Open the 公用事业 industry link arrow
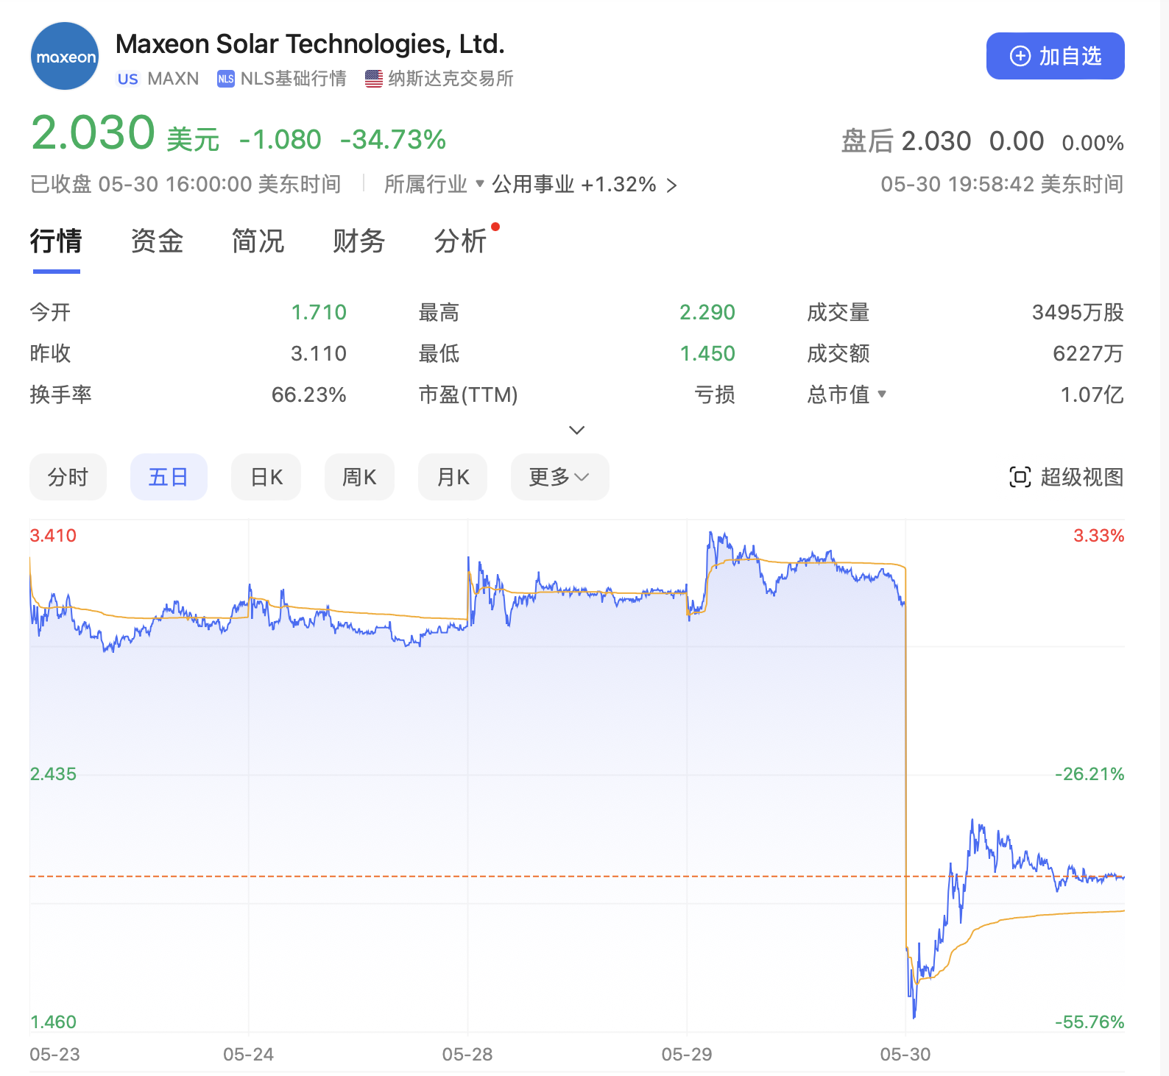Image resolution: width=1169 pixels, height=1076 pixels. tap(671, 185)
